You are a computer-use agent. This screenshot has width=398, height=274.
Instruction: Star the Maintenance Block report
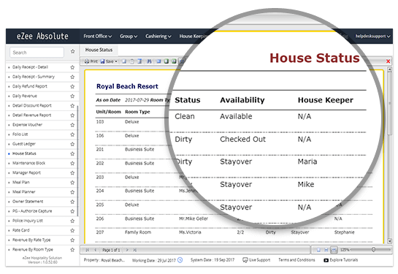72,163
